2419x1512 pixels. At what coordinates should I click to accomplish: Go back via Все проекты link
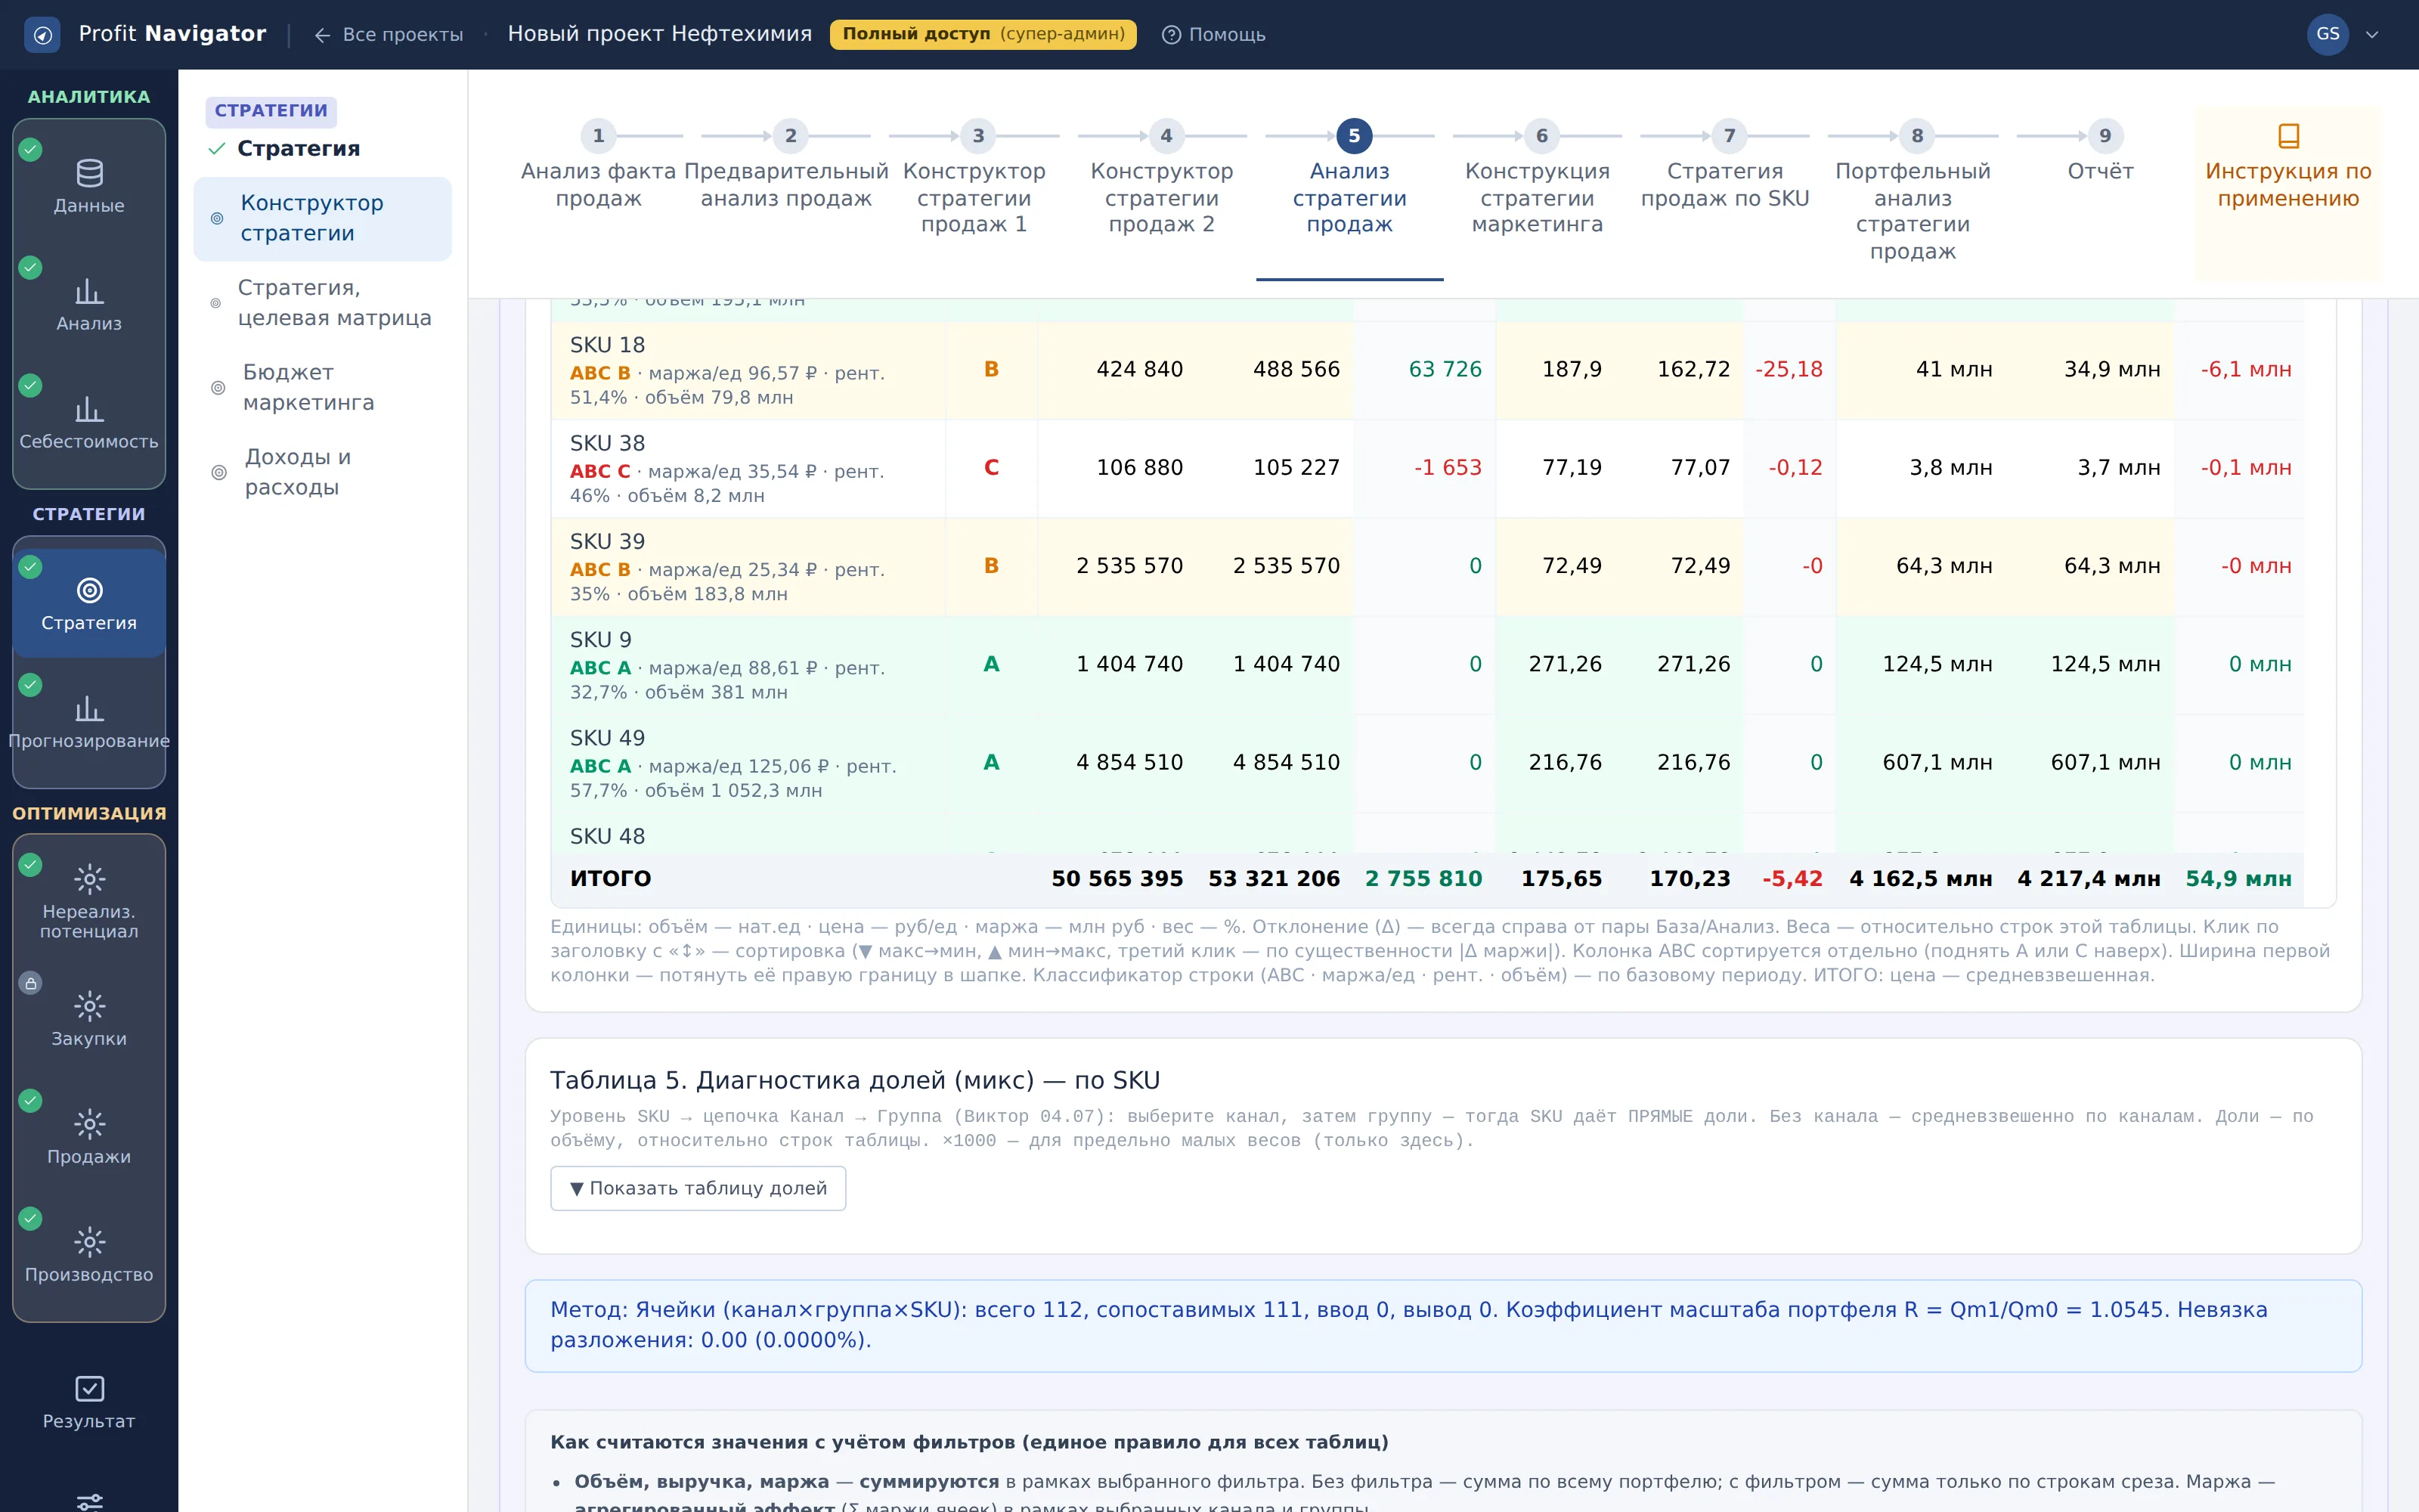click(388, 35)
